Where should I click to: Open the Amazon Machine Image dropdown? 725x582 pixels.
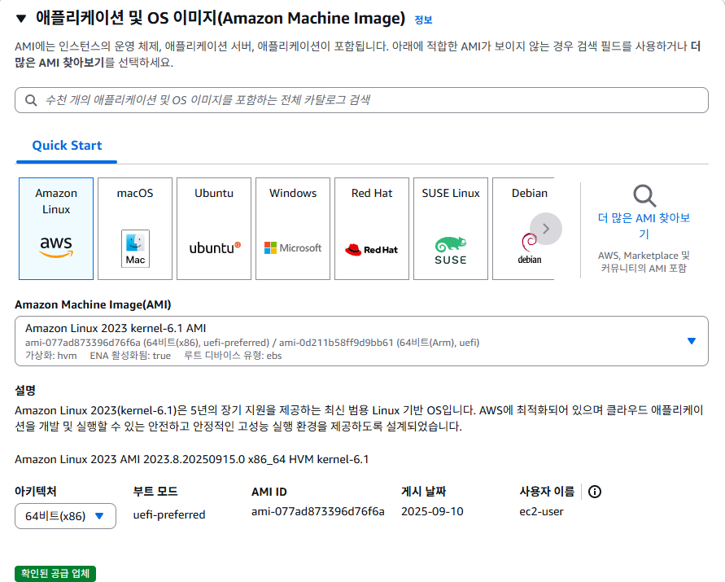tap(361, 341)
